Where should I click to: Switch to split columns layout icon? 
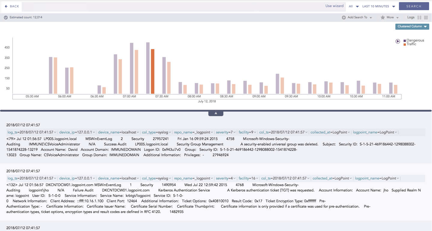[x=419, y=17]
